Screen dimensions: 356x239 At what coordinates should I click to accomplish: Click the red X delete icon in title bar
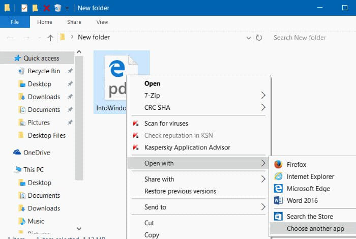coord(47,8)
